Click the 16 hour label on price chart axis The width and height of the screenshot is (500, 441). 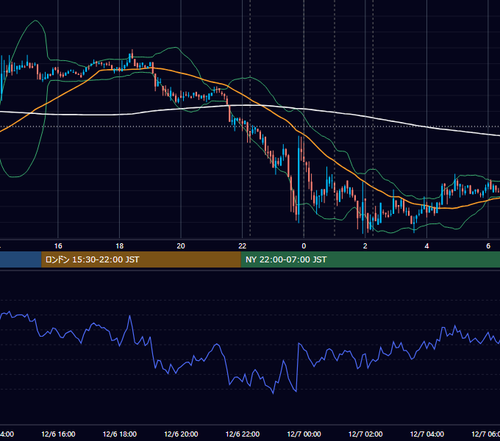tap(58, 246)
